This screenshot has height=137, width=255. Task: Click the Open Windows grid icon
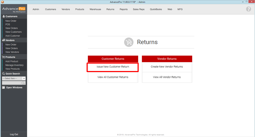(x=4, y=88)
